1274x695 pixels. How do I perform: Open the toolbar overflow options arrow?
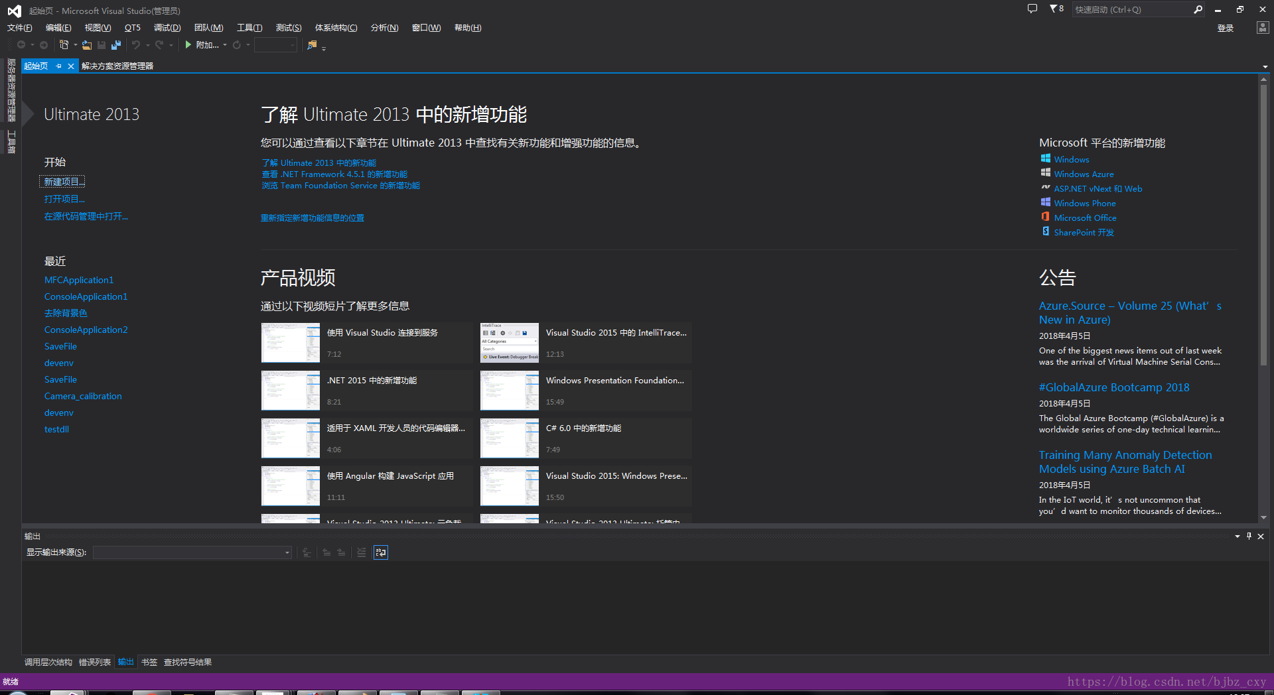[x=324, y=48]
